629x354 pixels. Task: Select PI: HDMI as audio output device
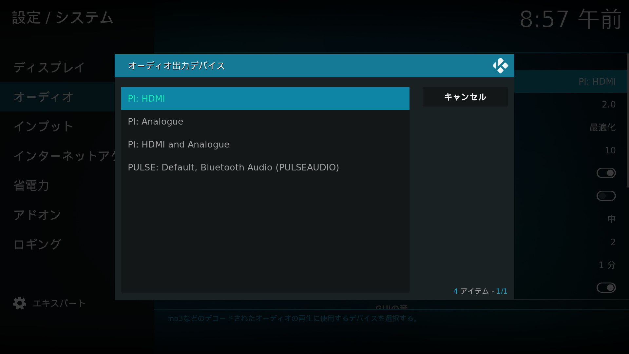pyautogui.click(x=265, y=98)
